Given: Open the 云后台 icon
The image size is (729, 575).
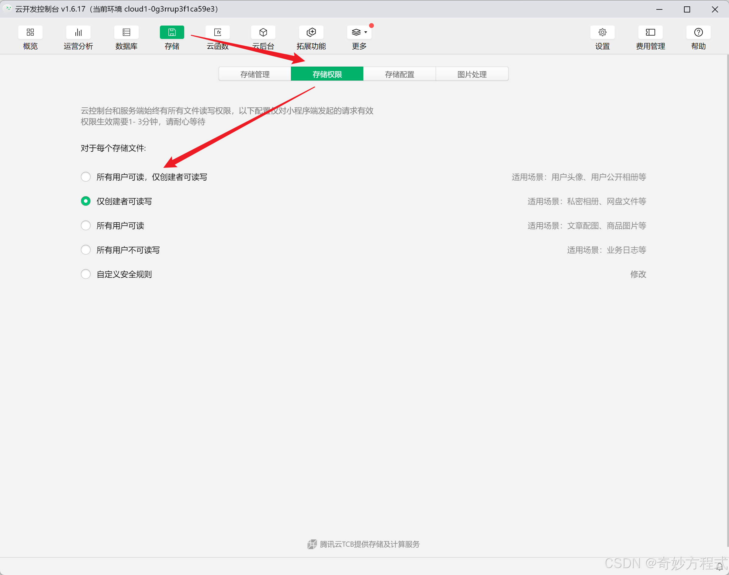Looking at the screenshot, I should pos(263,32).
